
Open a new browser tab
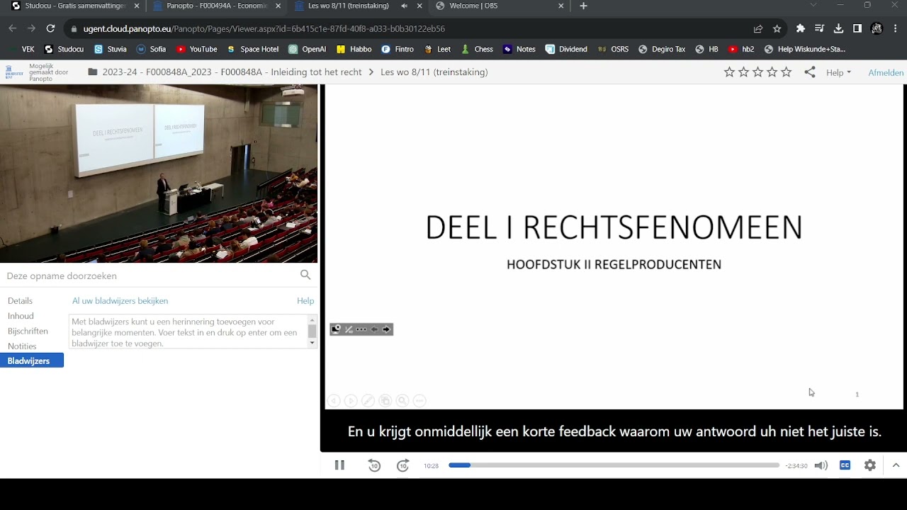pyautogui.click(x=583, y=6)
